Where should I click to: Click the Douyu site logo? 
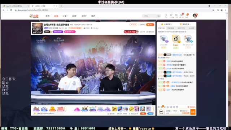(34, 16)
